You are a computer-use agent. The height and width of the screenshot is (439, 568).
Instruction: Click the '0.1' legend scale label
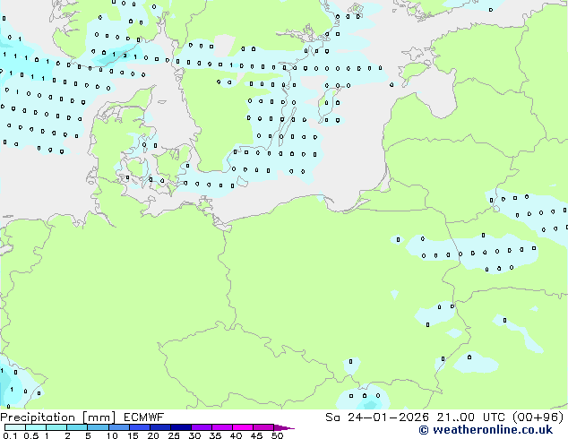click(x=10, y=435)
